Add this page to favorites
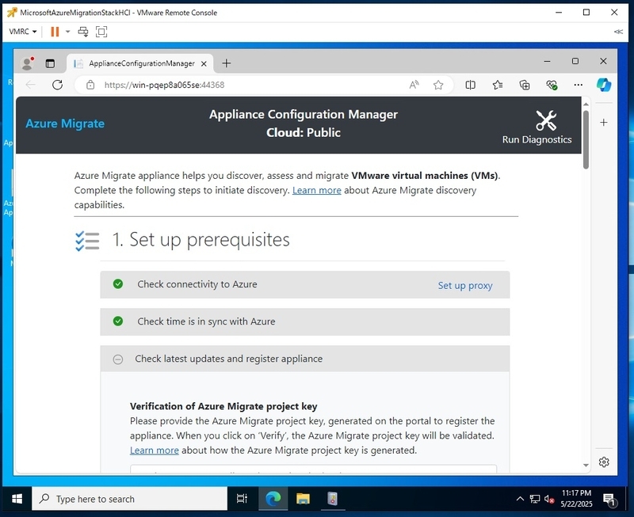634x517 pixels. [x=438, y=85]
